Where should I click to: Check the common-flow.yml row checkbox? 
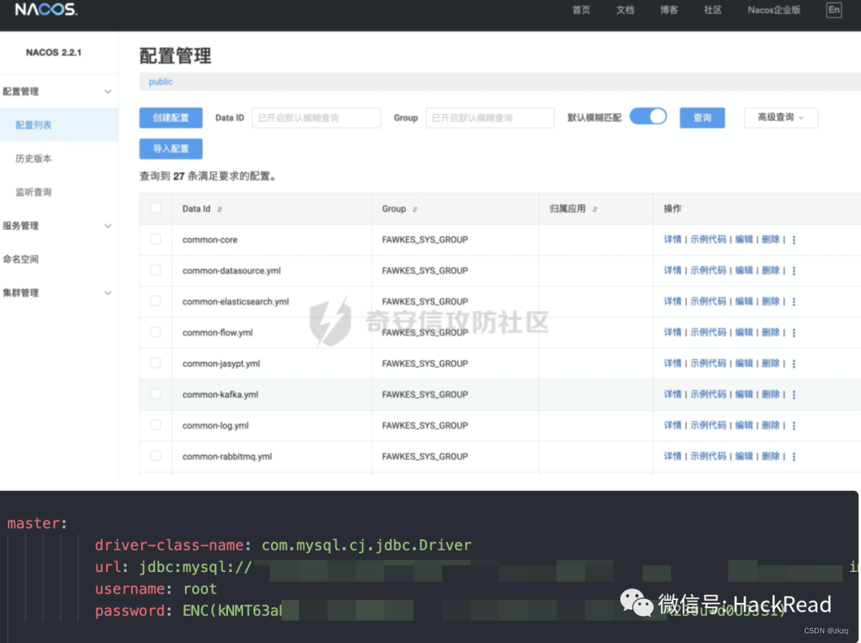155,332
